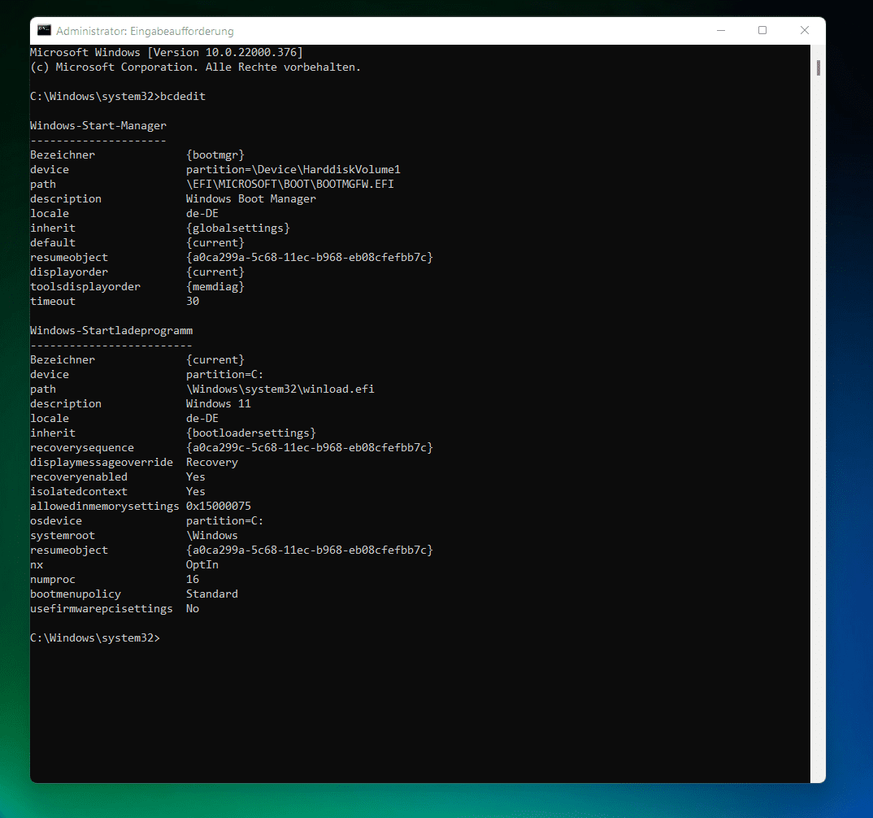Click the last 'C:\Windows\system32>' prompt line
This screenshot has width=873, height=818.
pos(94,638)
